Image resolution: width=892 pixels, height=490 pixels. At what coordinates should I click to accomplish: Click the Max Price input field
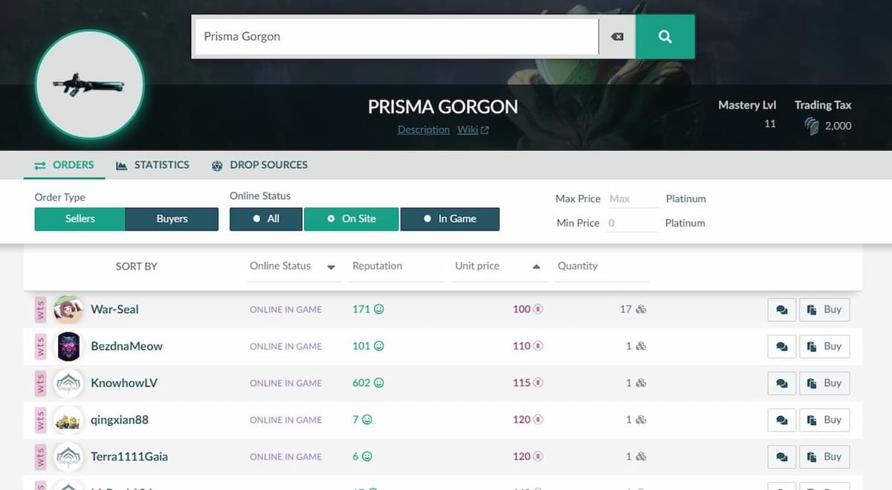[631, 199]
